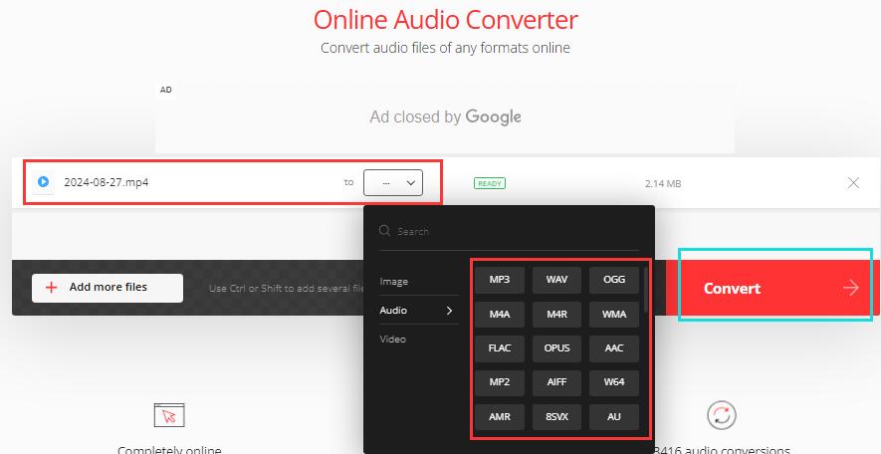The image size is (881, 454).
Task: Click the Convert arrow icon
Action: (x=851, y=289)
